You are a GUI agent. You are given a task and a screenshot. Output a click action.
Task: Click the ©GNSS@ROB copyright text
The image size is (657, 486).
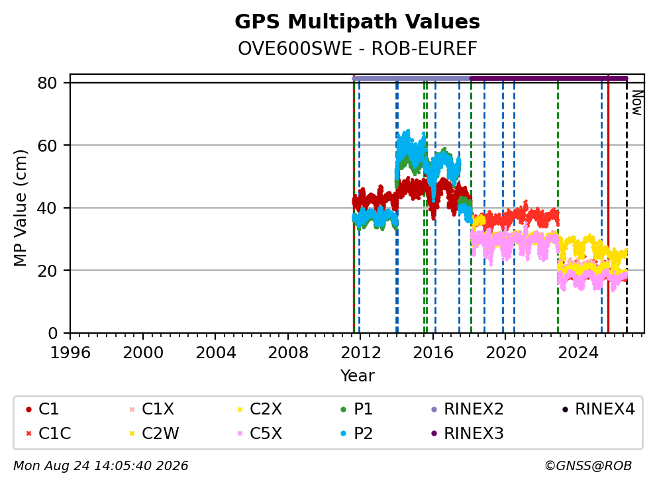click(588, 466)
